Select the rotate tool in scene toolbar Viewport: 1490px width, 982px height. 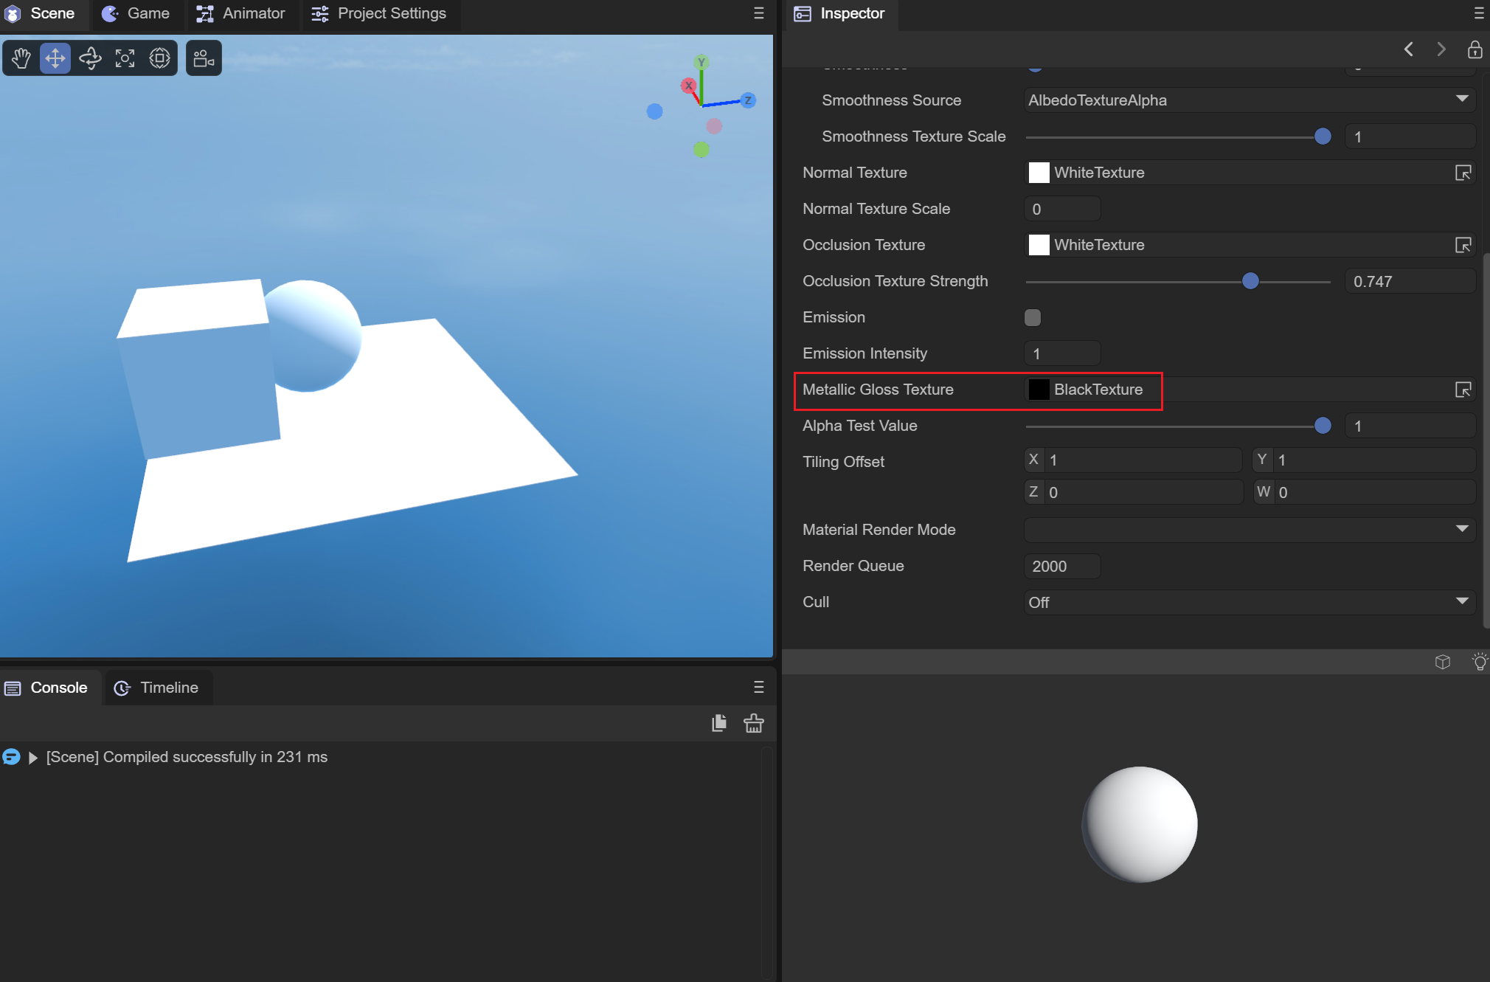click(90, 58)
